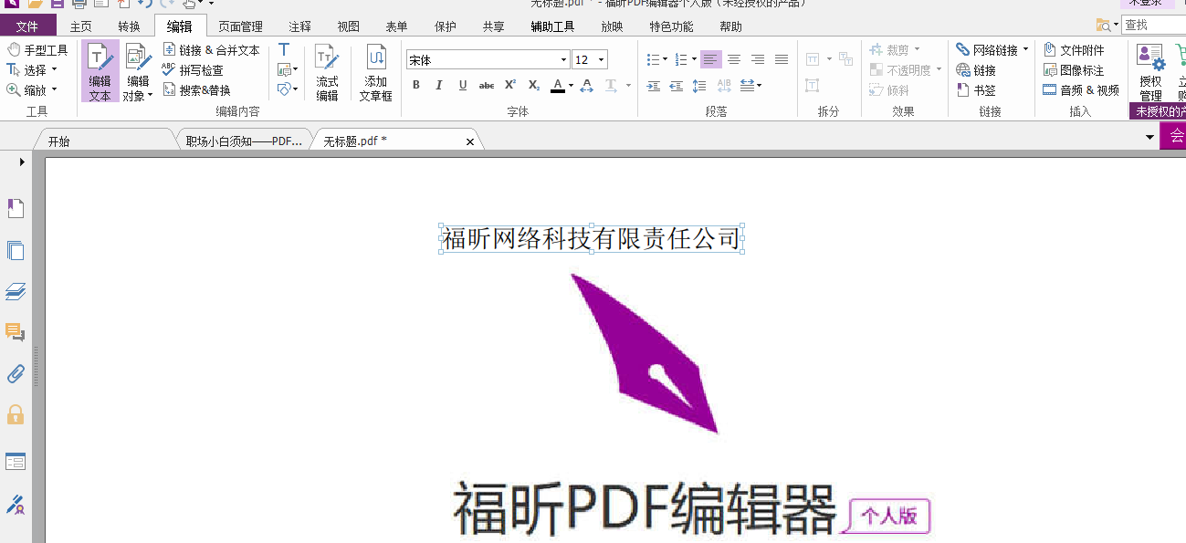This screenshot has height=543, width=1186.
Task: Start 流式编辑 reflow editing
Action: click(x=327, y=71)
